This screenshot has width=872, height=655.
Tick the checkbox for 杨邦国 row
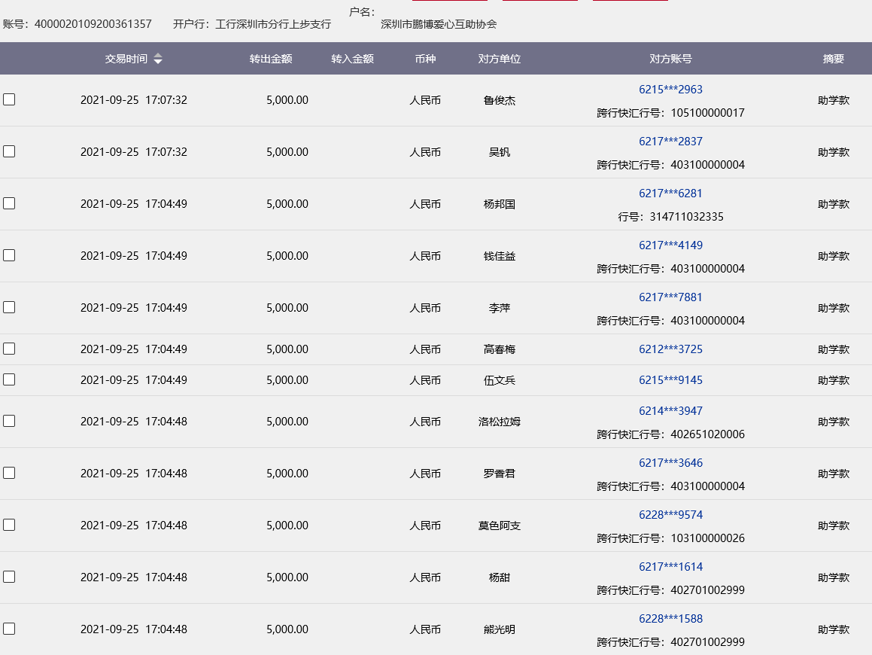click(x=9, y=203)
